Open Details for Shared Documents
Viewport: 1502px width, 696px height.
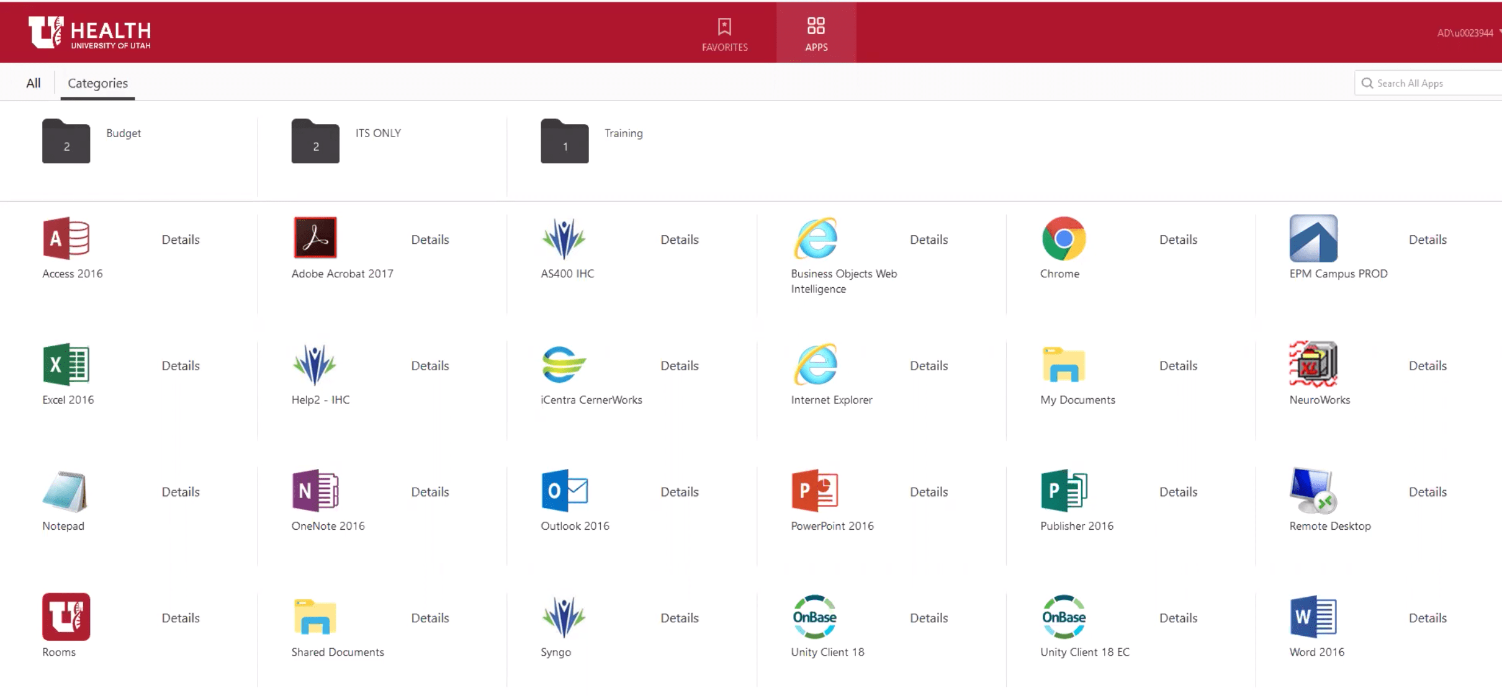tap(430, 618)
